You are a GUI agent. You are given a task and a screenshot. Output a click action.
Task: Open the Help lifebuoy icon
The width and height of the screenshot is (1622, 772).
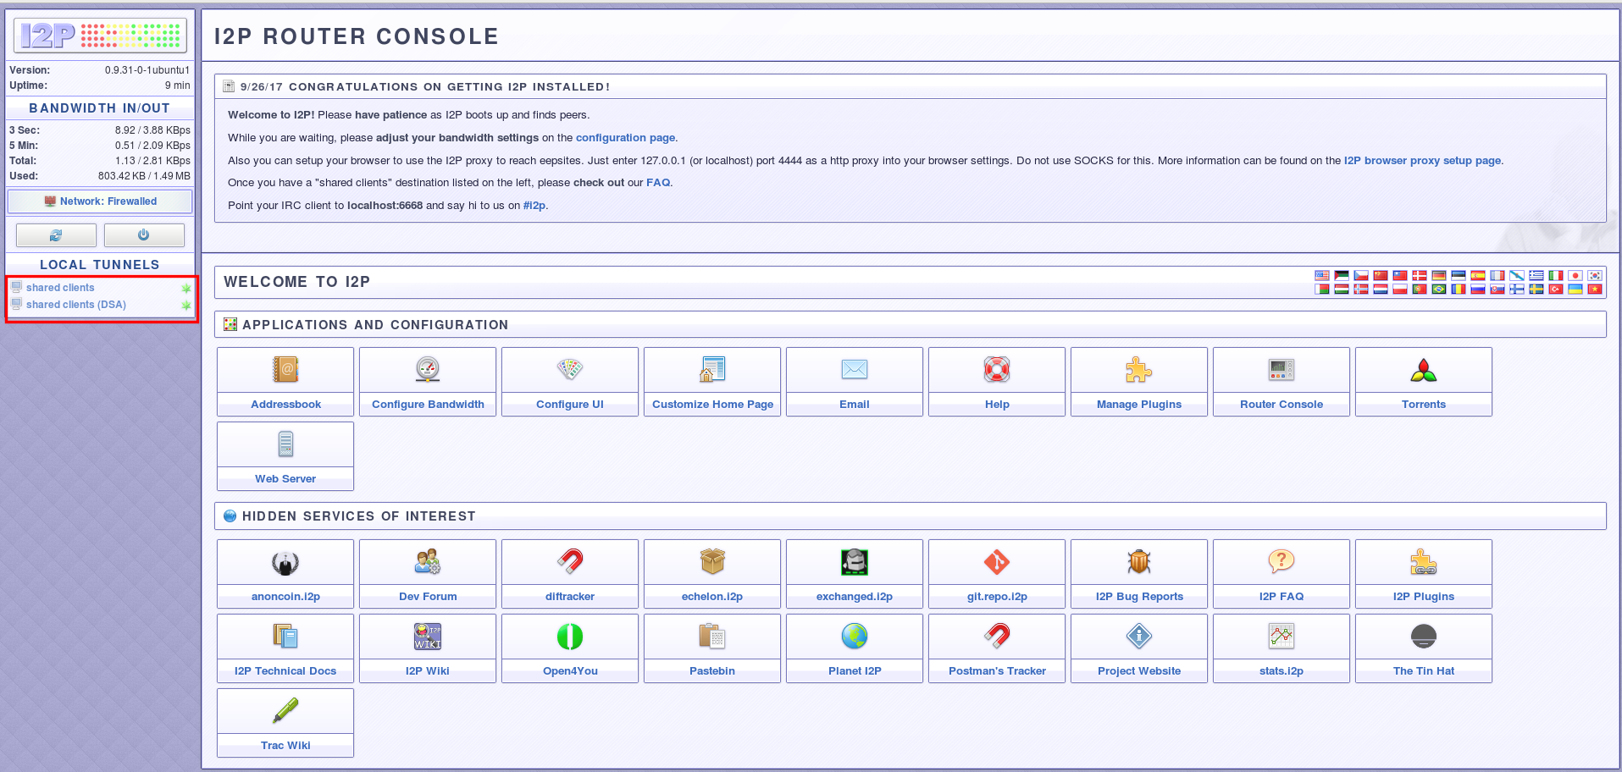pyautogui.click(x=997, y=370)
